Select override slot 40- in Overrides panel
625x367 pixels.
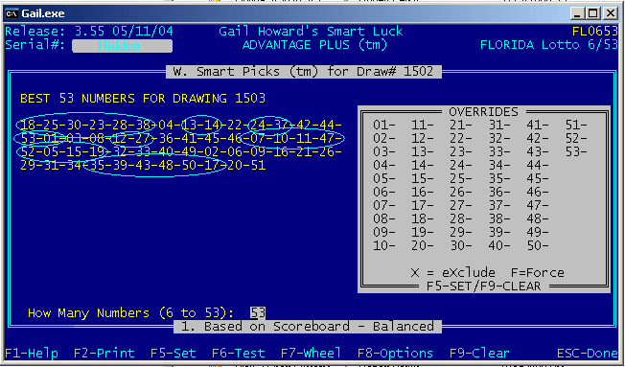coord(499,245)
